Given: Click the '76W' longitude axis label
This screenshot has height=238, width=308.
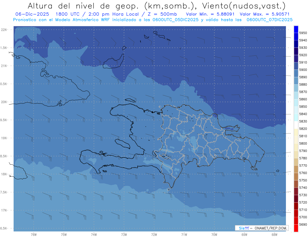Looking at the screenshot, I should (34, 235).
